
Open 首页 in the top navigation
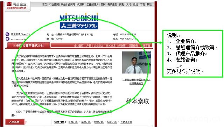(44, 5)
